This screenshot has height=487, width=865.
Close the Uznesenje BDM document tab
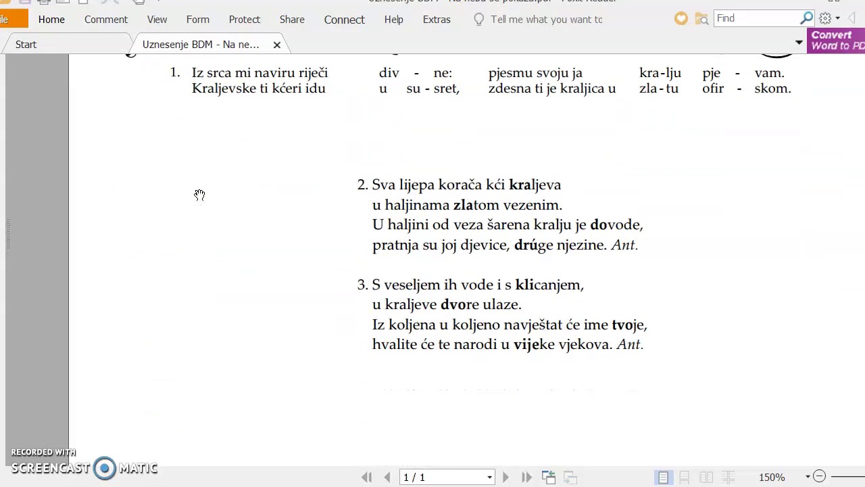pos(276,45)
